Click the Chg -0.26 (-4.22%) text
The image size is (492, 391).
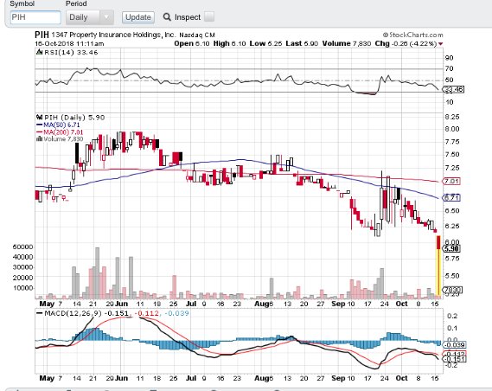tap(406, 43)
